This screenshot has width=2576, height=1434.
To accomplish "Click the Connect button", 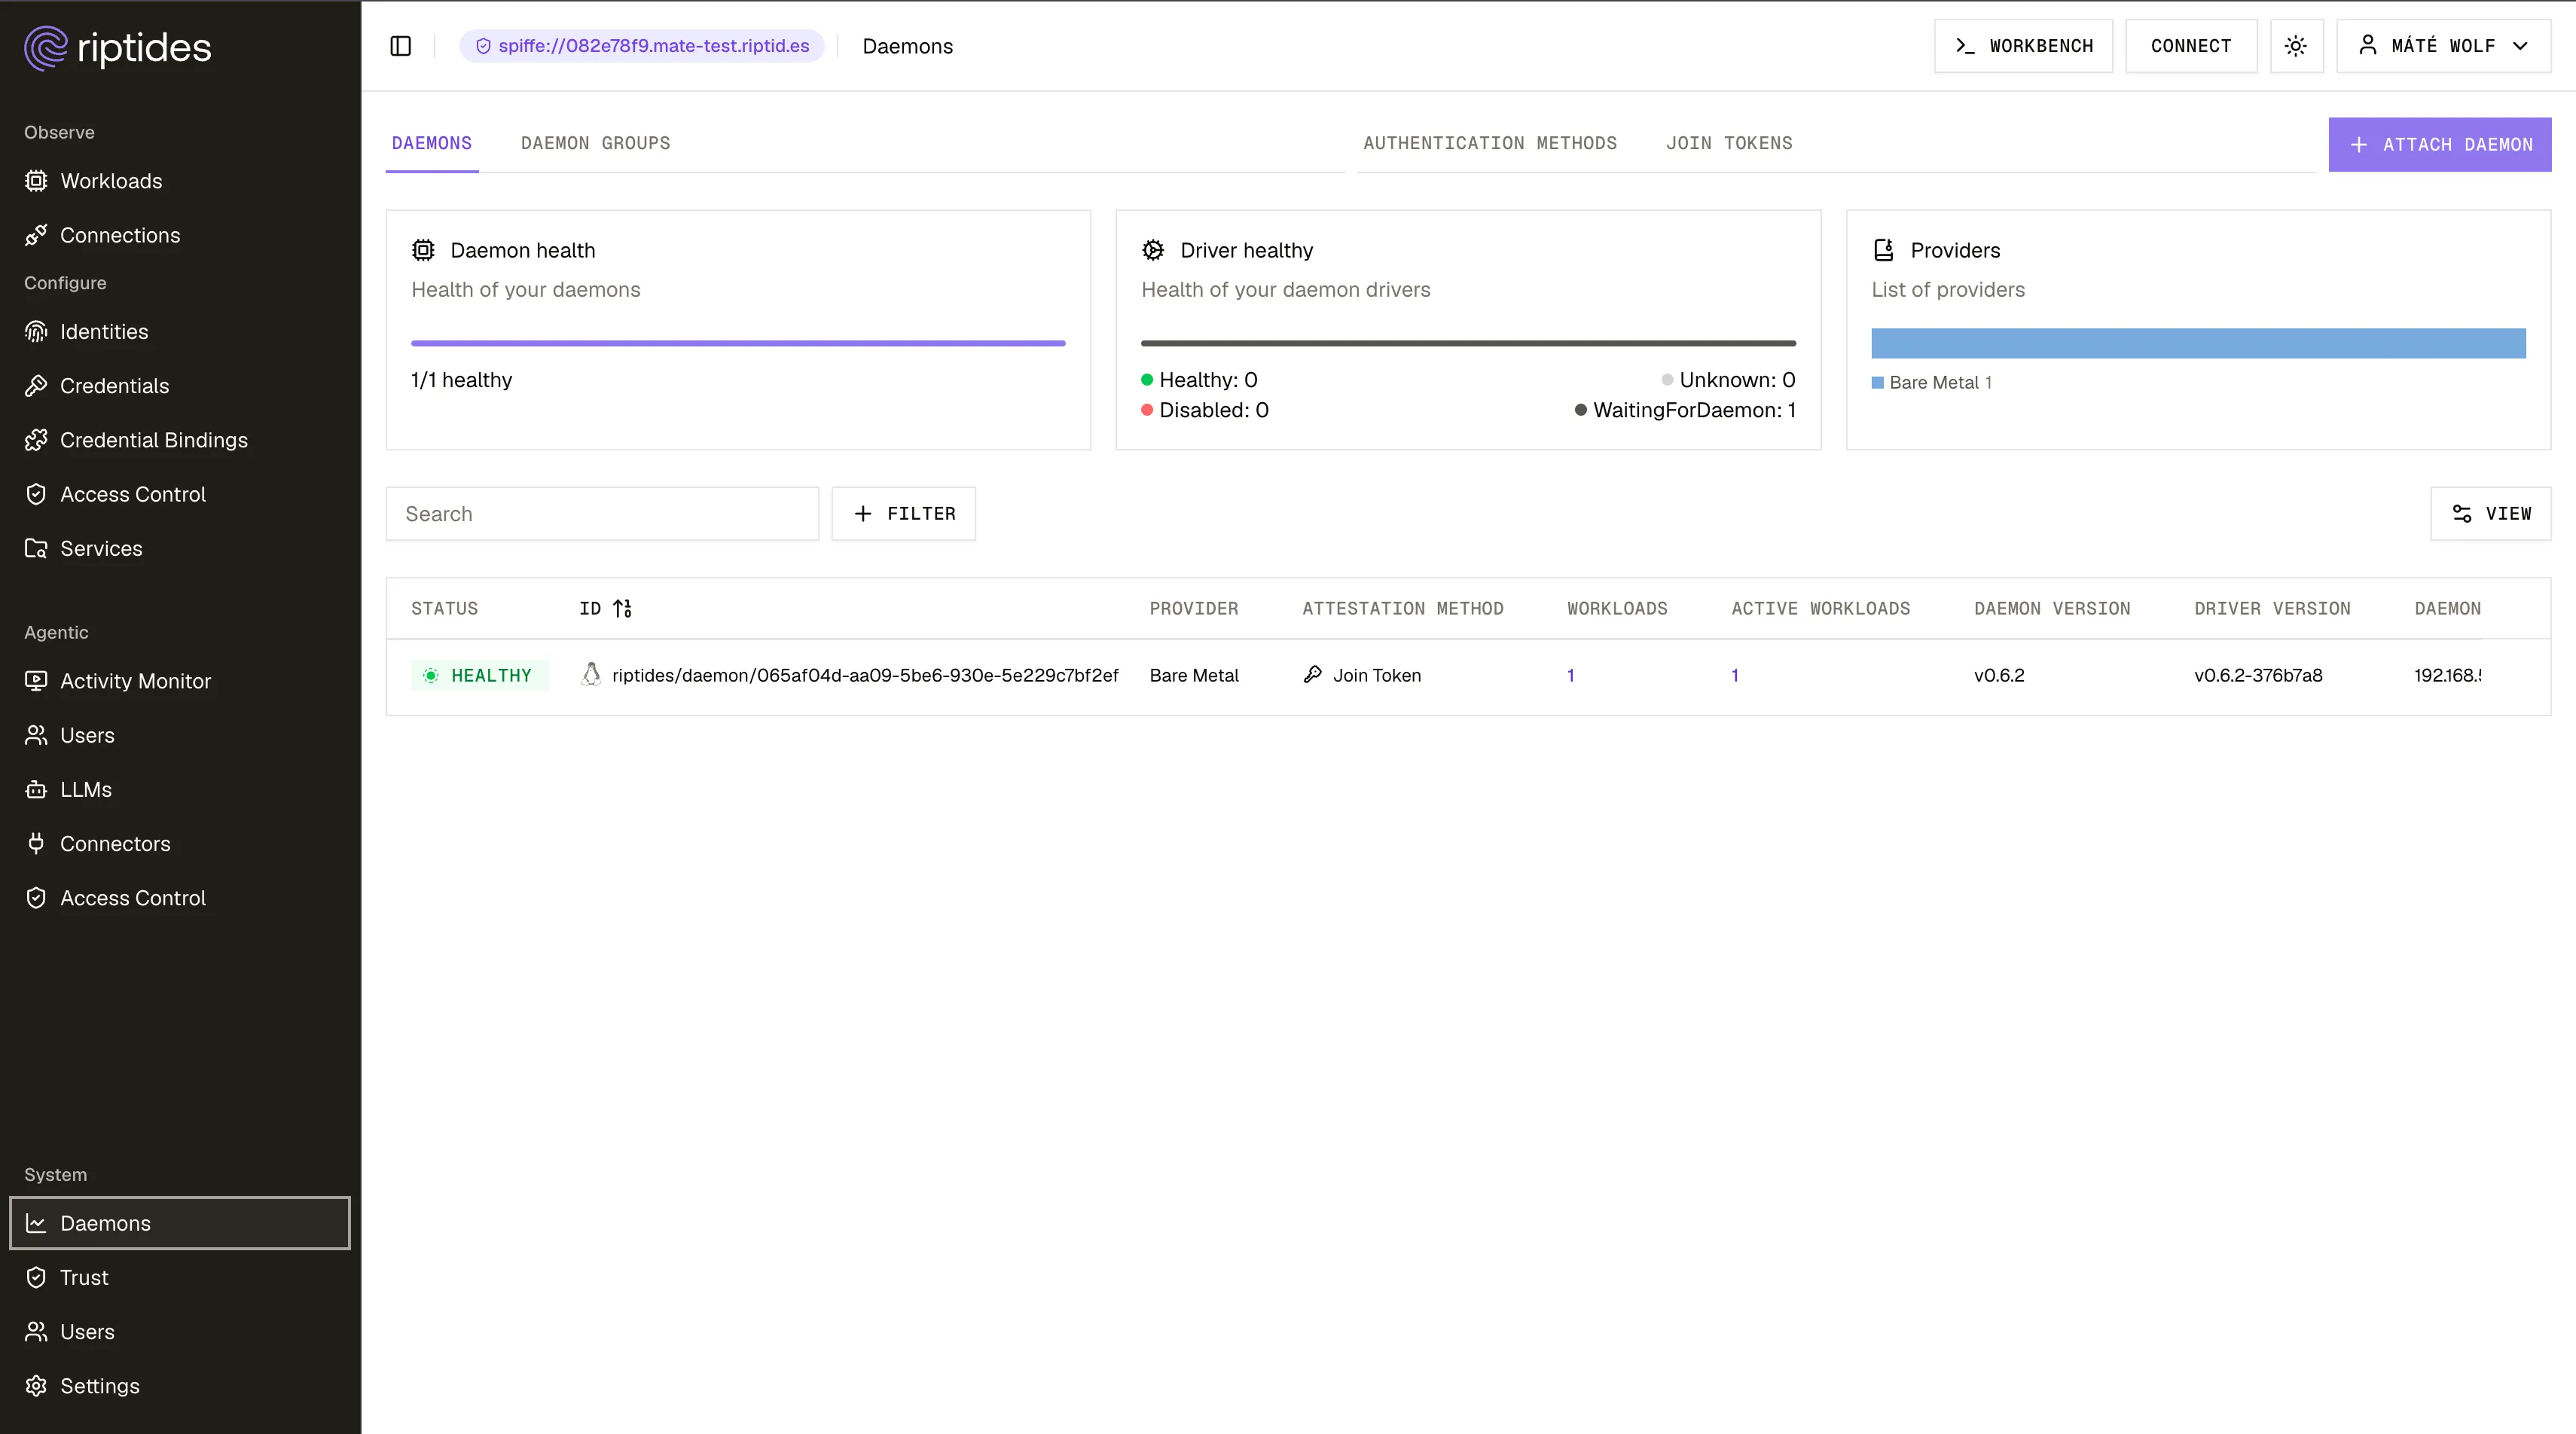I will tap(2191, 46).
